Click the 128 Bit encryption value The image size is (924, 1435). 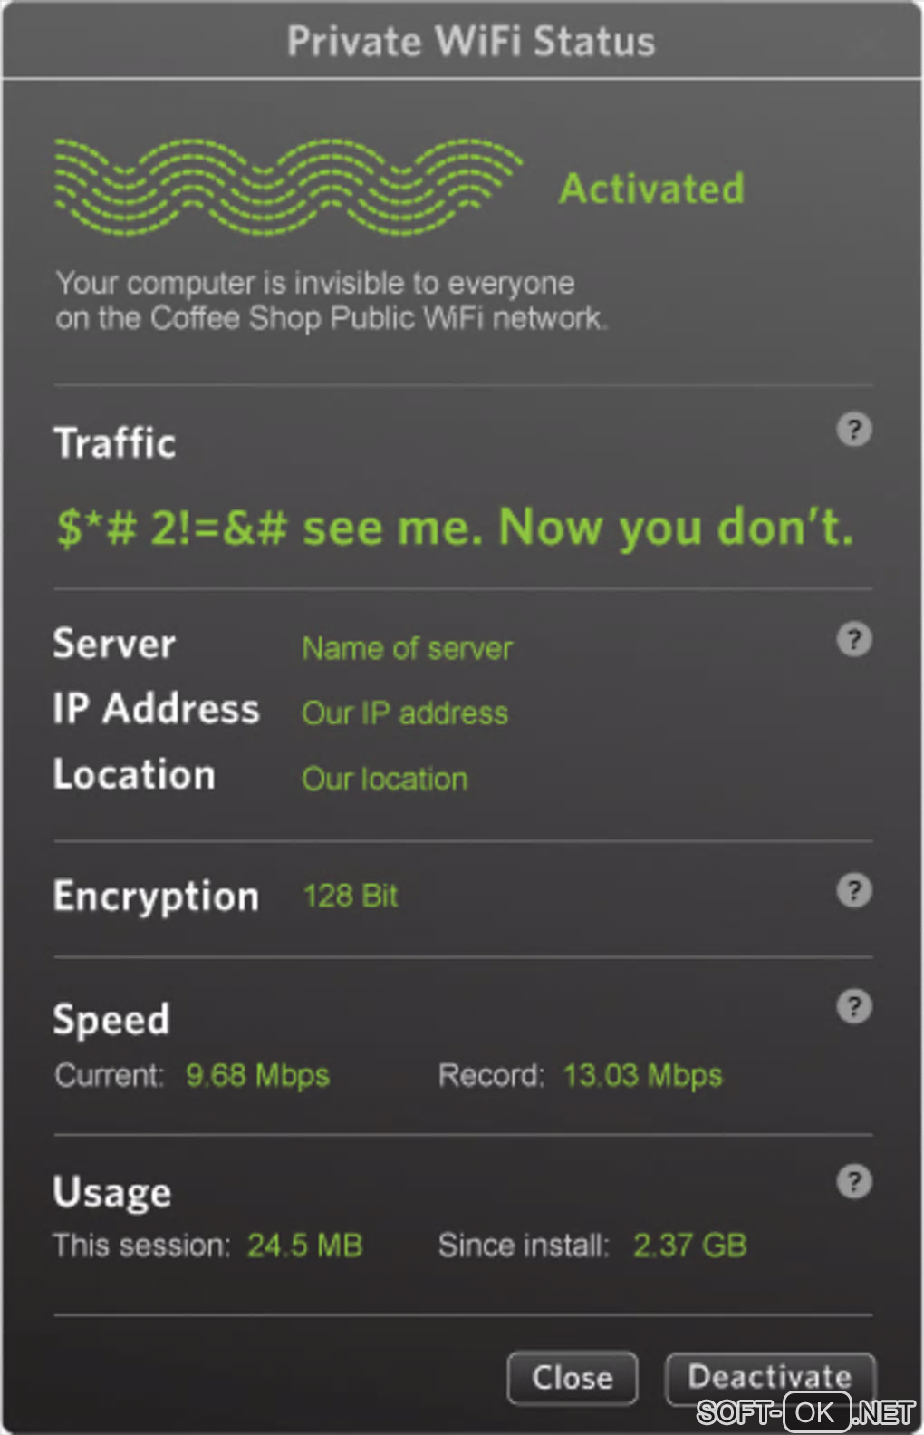[x=351, y=896]
